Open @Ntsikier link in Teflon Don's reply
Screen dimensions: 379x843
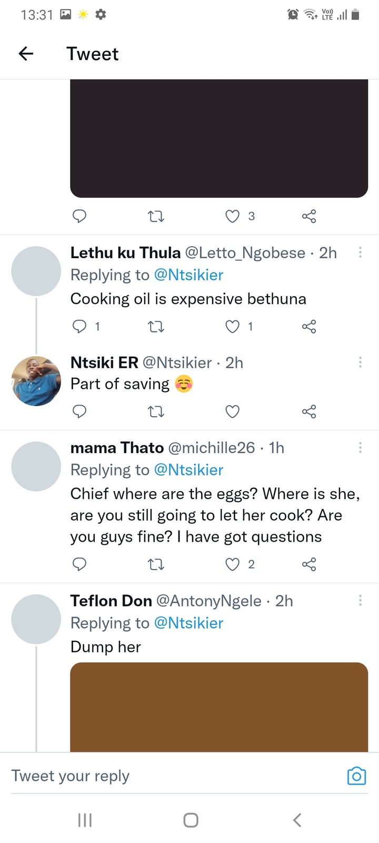click(188, 623)
